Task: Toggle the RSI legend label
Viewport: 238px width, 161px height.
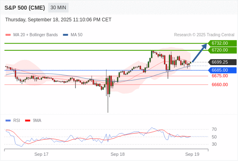Action: click(x=17, y=121)
